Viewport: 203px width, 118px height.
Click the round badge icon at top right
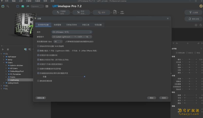tap(201, 6)
